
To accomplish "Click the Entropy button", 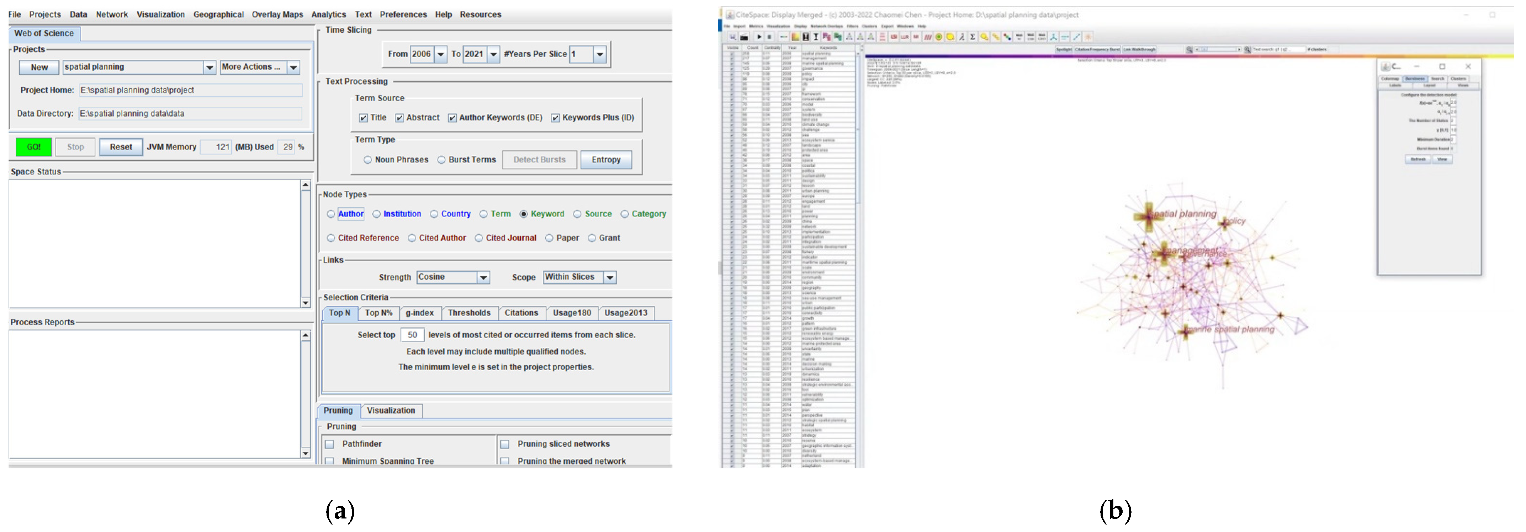I will [x=605, y=159].
